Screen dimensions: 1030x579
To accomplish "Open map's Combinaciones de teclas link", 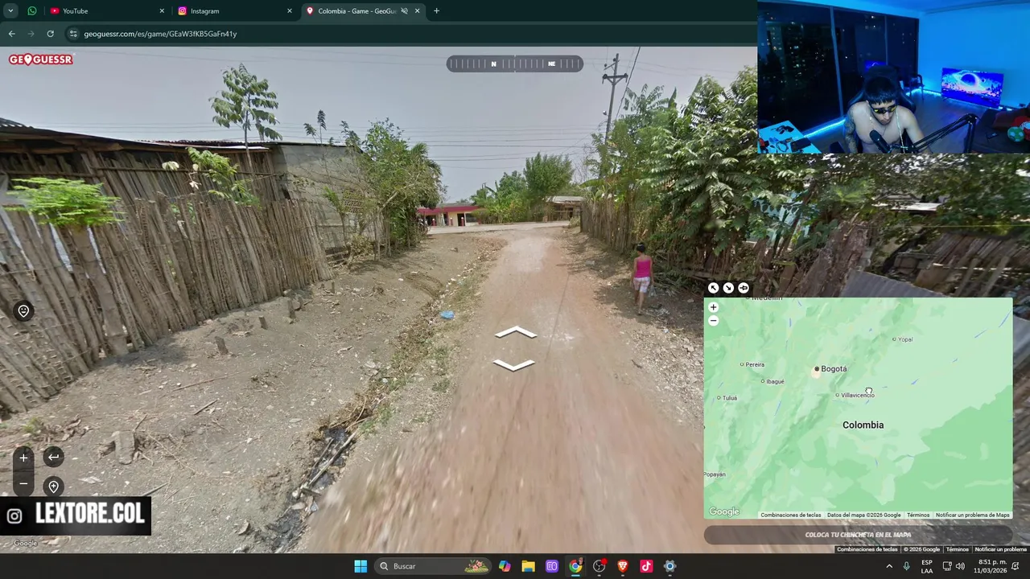I will (x=791, y=515).
